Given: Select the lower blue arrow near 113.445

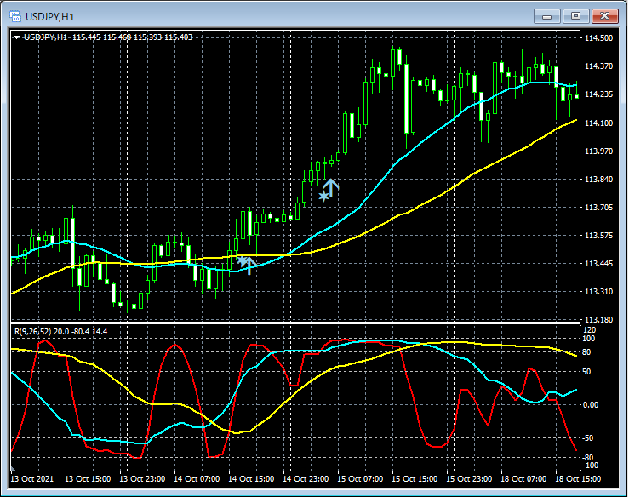Looking at the screenshot, I should pos(249,266).
